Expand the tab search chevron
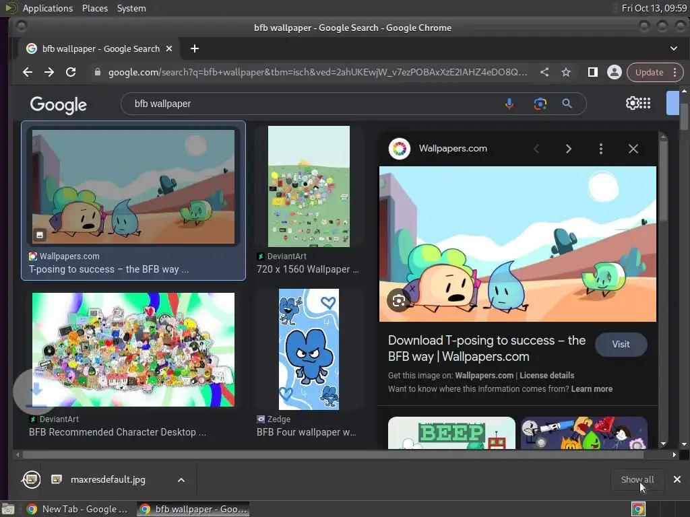The width and height of the screenshot is (690, 517). coord(674,48)
